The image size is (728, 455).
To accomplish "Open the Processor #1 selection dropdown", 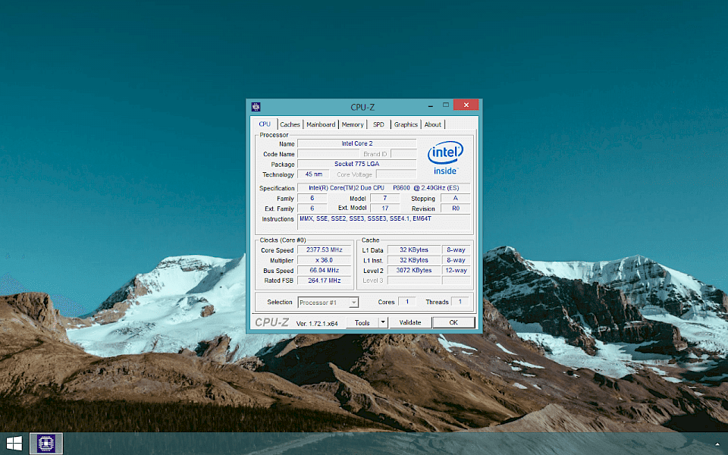I will click(328, 303).
